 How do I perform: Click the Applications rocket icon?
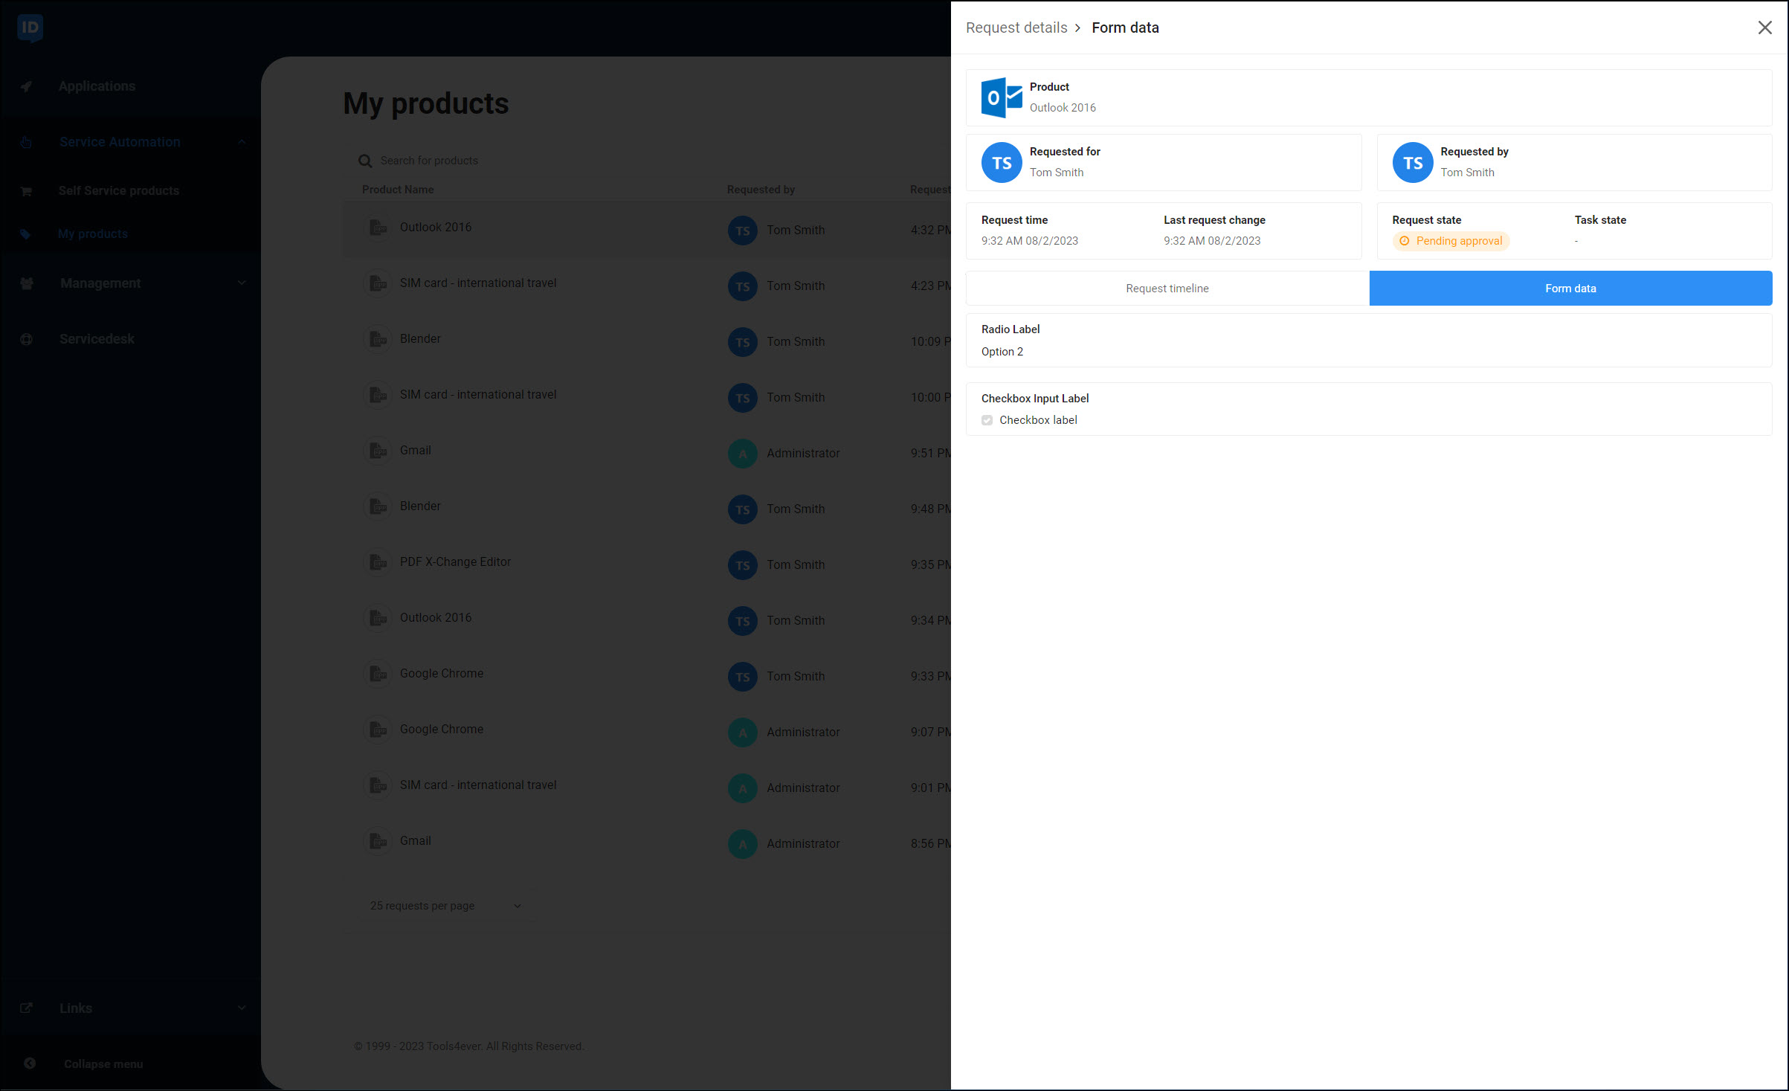click(x=26, y=86)
